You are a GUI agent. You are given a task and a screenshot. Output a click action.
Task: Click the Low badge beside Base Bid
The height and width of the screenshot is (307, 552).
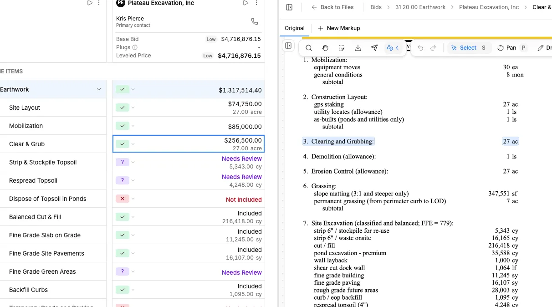(211, 39)
